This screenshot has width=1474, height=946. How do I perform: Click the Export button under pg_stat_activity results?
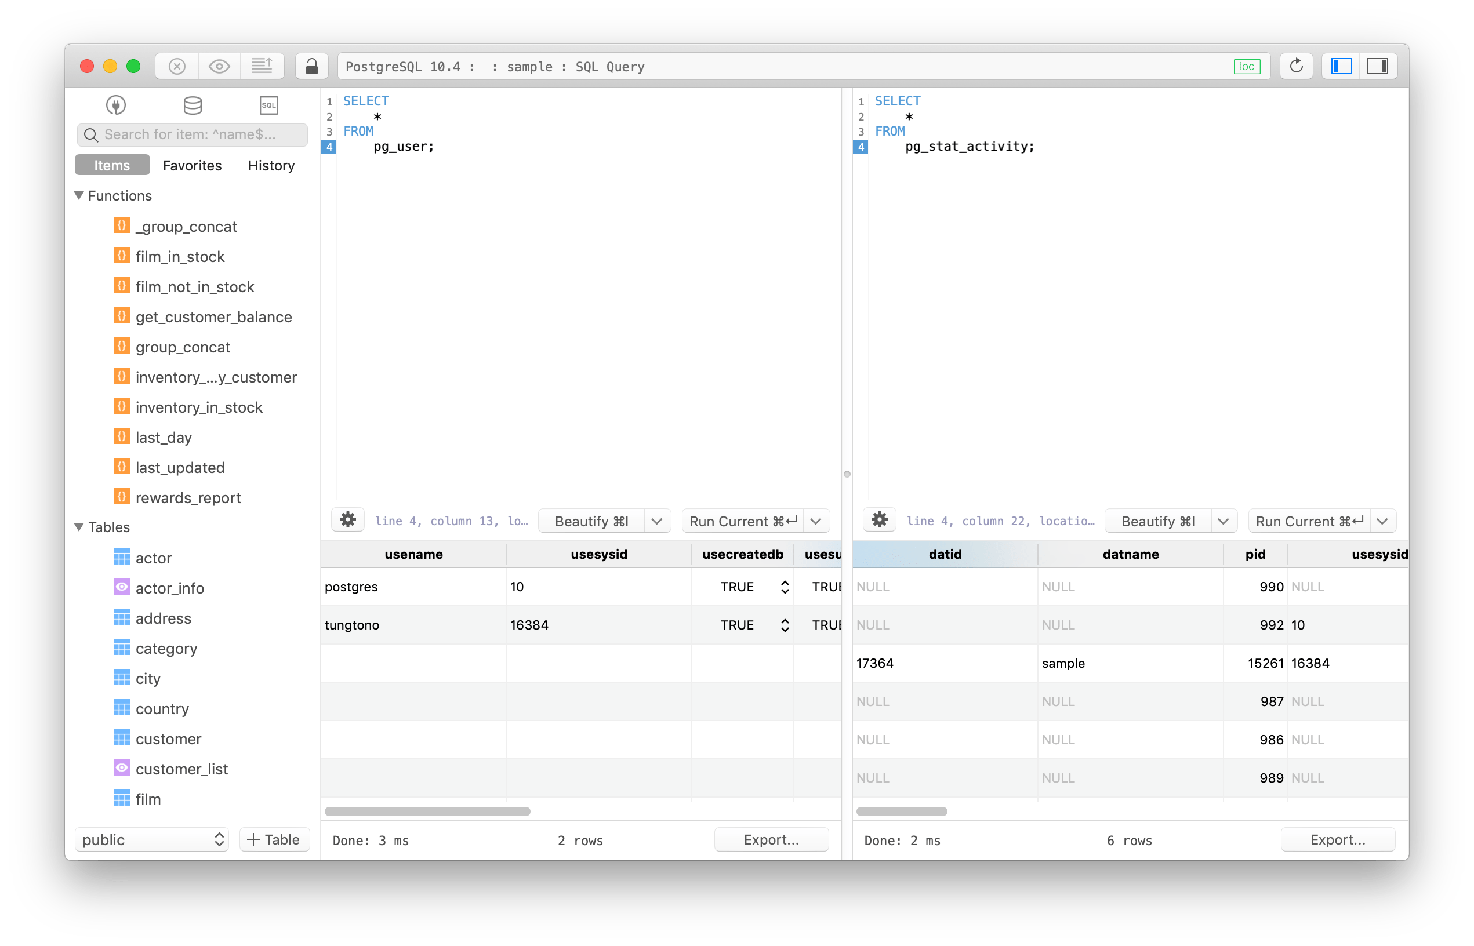(x=1338, y=839)
